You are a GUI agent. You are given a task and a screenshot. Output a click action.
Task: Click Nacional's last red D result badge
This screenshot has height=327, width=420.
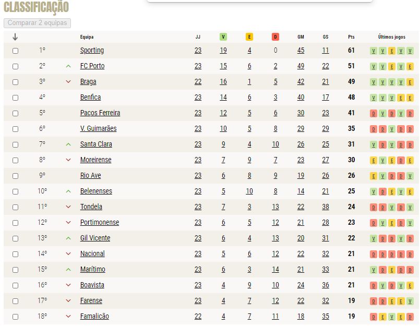tap(410, 254)
